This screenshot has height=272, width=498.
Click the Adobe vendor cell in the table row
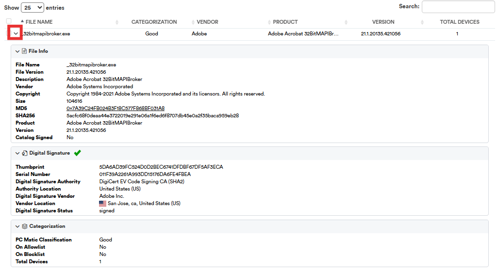tap(199, 33)
